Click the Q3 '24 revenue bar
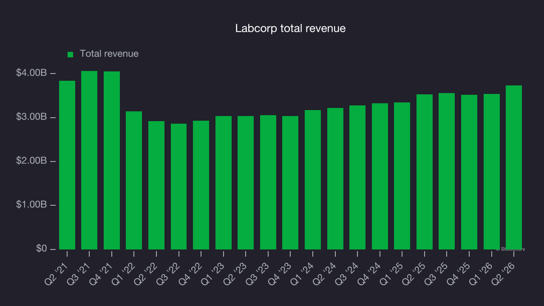 click(x=357, y=177)
